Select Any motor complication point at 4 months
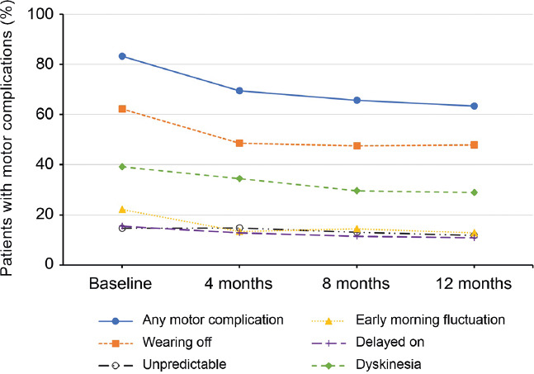Screen dimensions: 534x374 pos(239,91)
